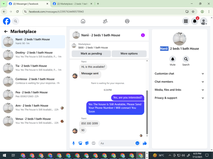Switch to Marketplace - 2 beds tab
213x159 pixels.
click(72, 4)
